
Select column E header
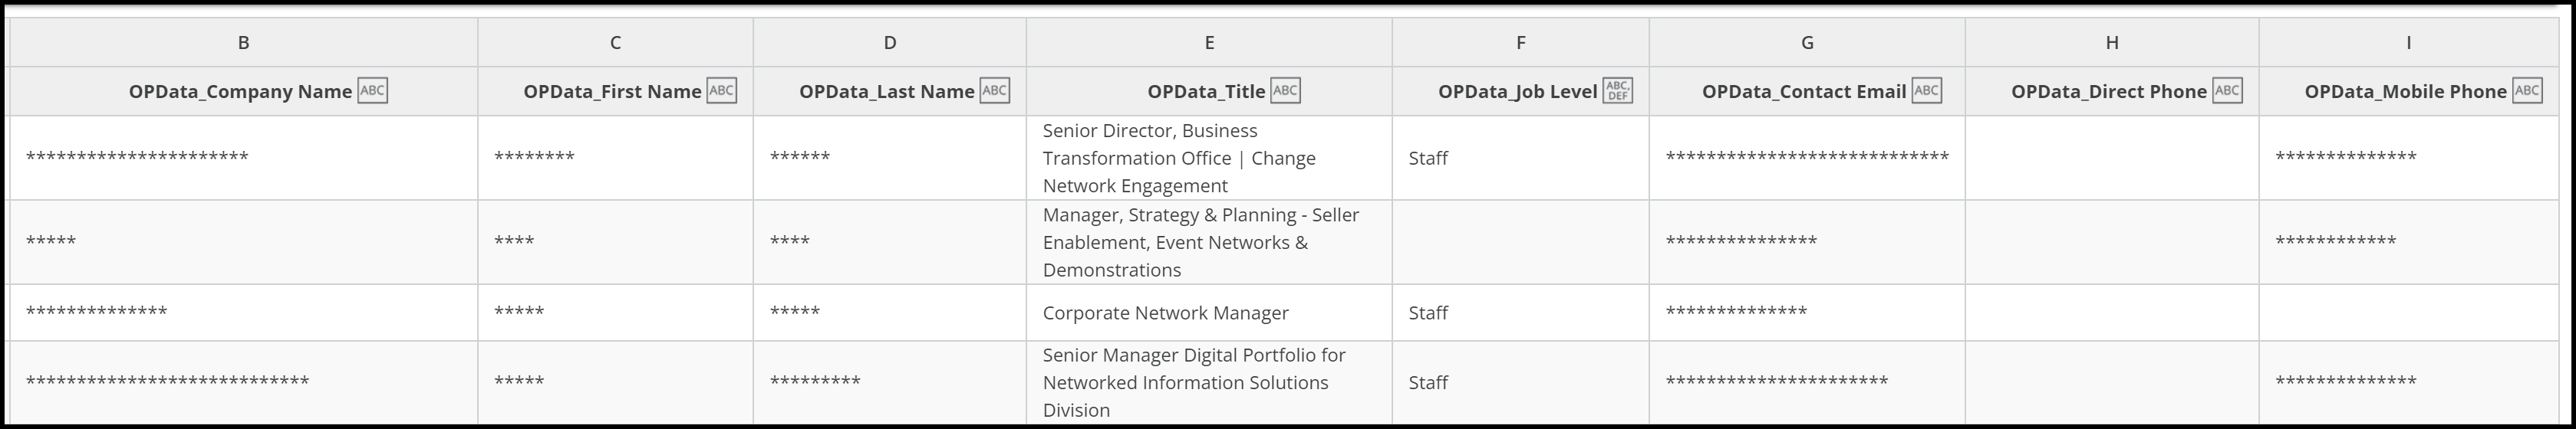[x=1209, y=43]
